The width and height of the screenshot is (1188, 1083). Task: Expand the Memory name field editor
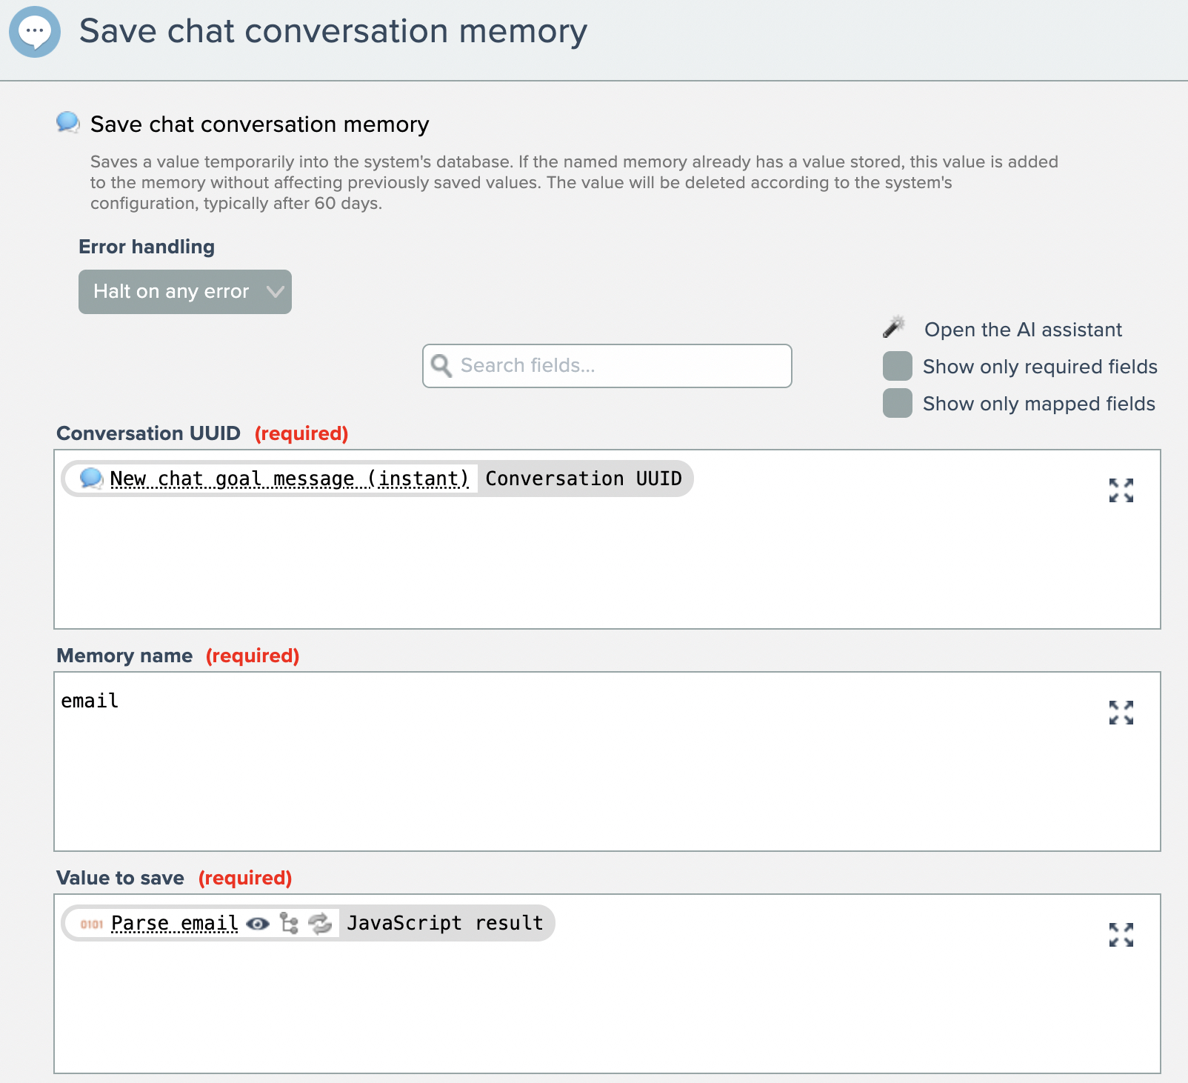1121,713
